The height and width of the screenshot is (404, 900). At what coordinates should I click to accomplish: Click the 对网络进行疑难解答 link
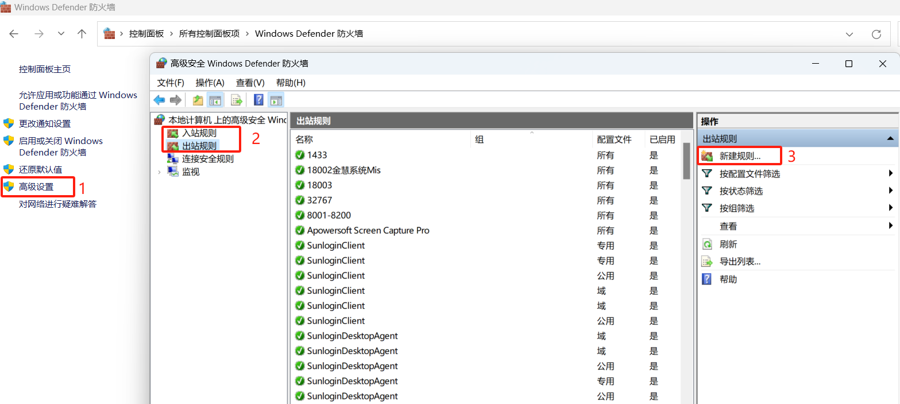(57, 204)
